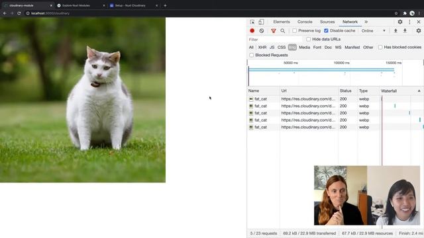
Task: Sort requests by Status column
Action: [x=348, y=91]
